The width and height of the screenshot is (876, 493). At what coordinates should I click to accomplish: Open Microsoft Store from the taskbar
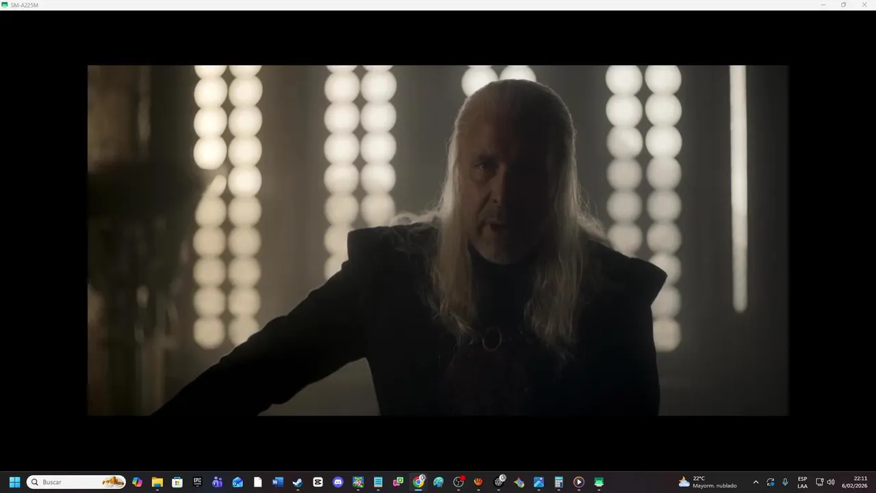(177, 482)
